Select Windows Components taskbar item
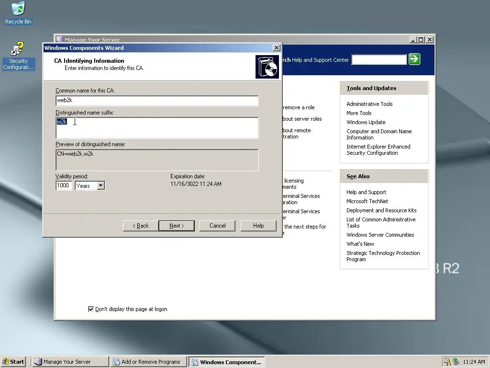Viewport: 490px width, 368px height. [x=227, y=362]
